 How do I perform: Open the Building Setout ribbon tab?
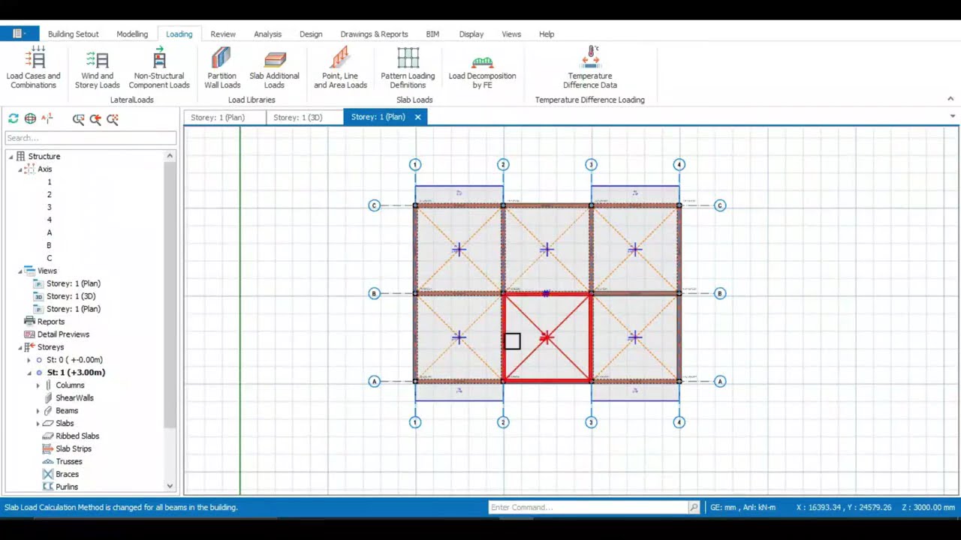click(x=73, y=34)
